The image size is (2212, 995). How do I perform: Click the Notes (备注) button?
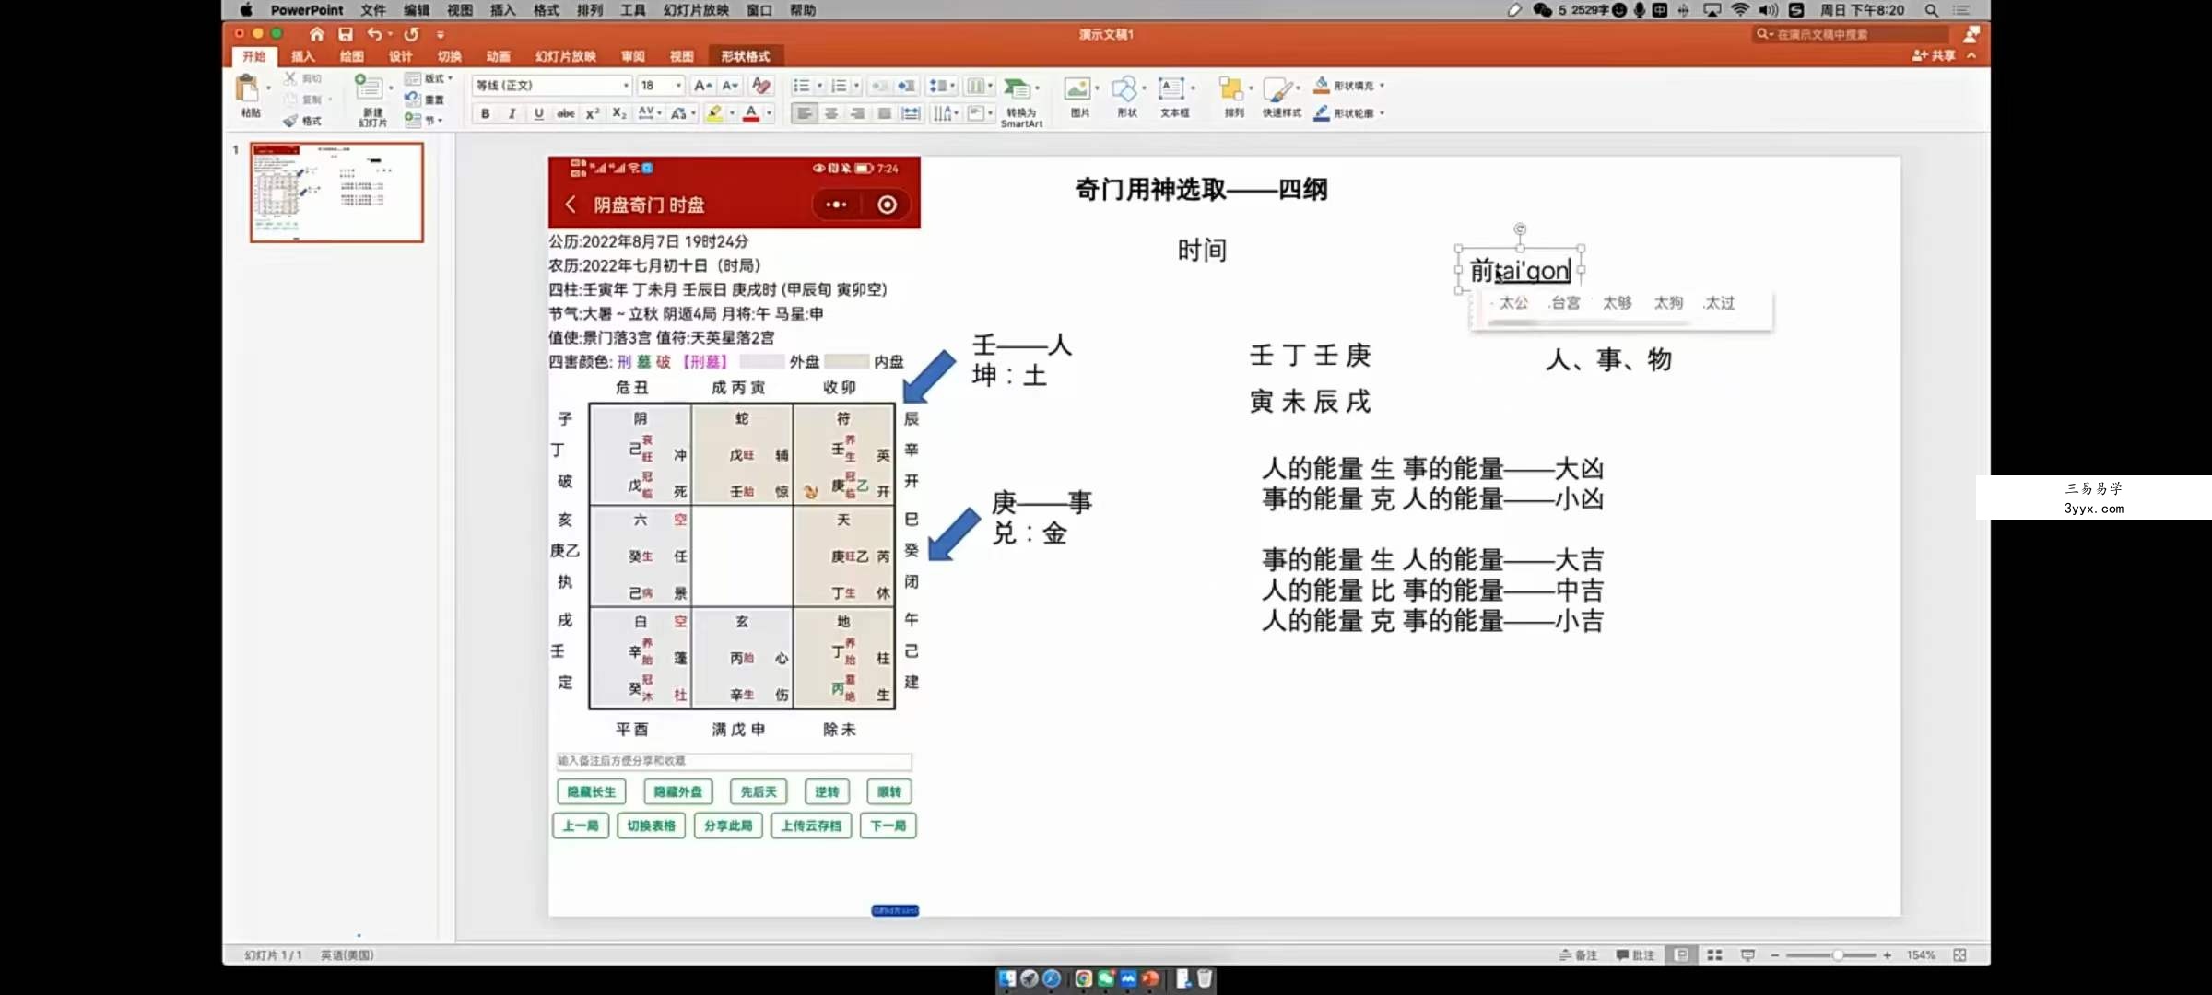pyautogui.click(x=1578, y=955)
